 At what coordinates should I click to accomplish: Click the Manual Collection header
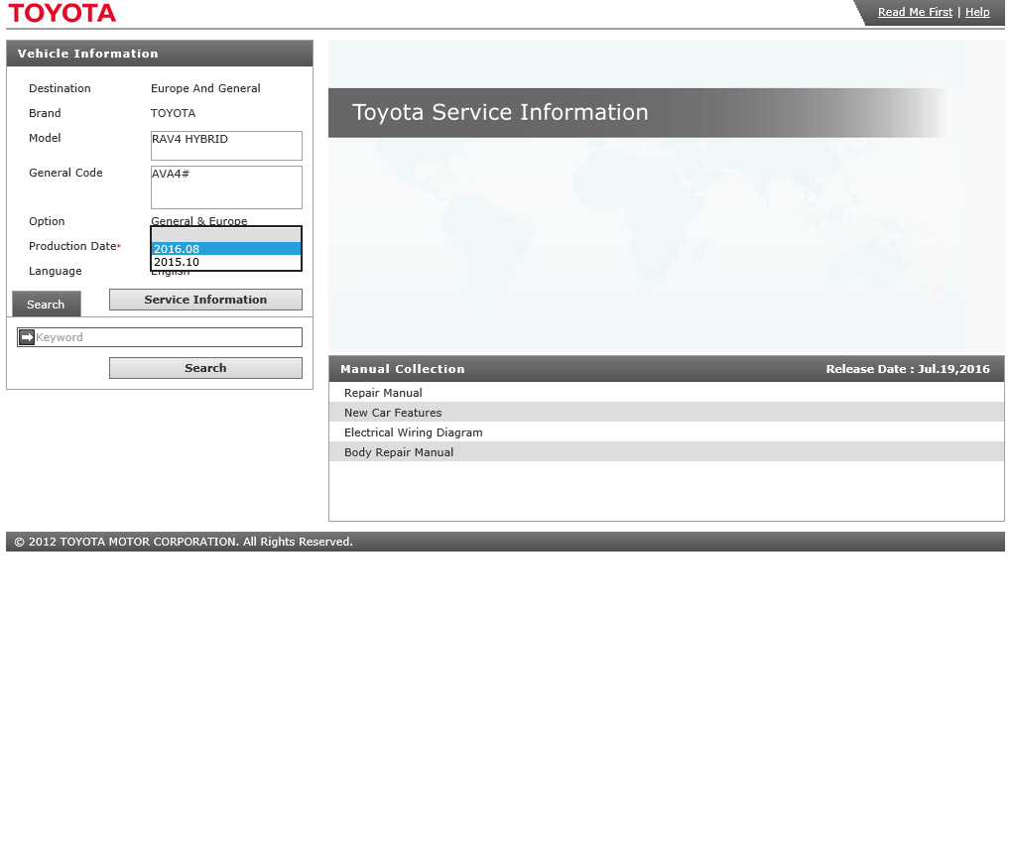[x=403, y=369]
